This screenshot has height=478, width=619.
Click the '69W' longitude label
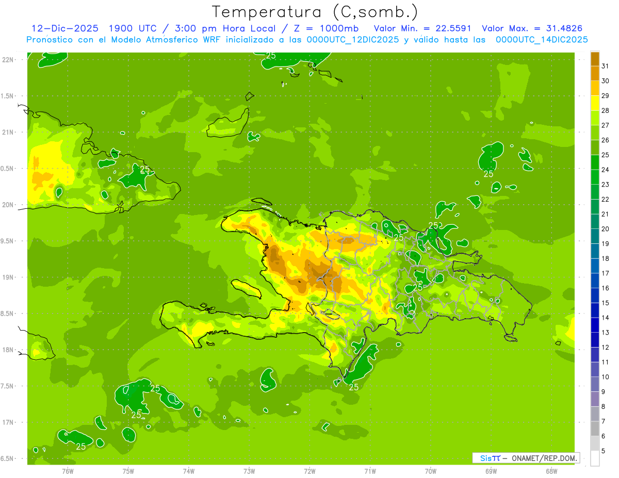491,471
